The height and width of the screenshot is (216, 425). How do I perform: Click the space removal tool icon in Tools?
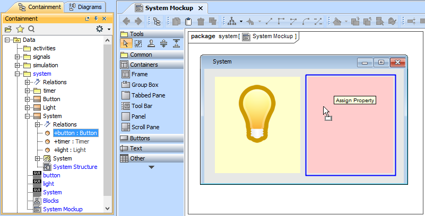(x=176, y=43)
